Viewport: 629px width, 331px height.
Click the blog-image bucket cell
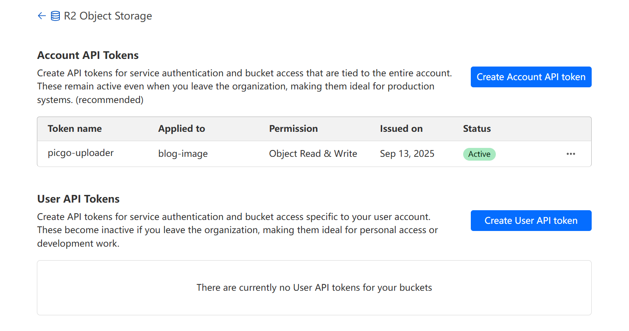[183, 154]
